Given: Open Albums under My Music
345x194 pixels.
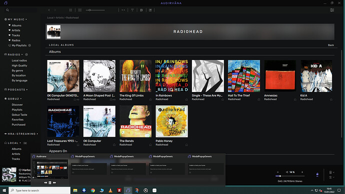Looking at the screenshot, I should (x=16, y=25).
